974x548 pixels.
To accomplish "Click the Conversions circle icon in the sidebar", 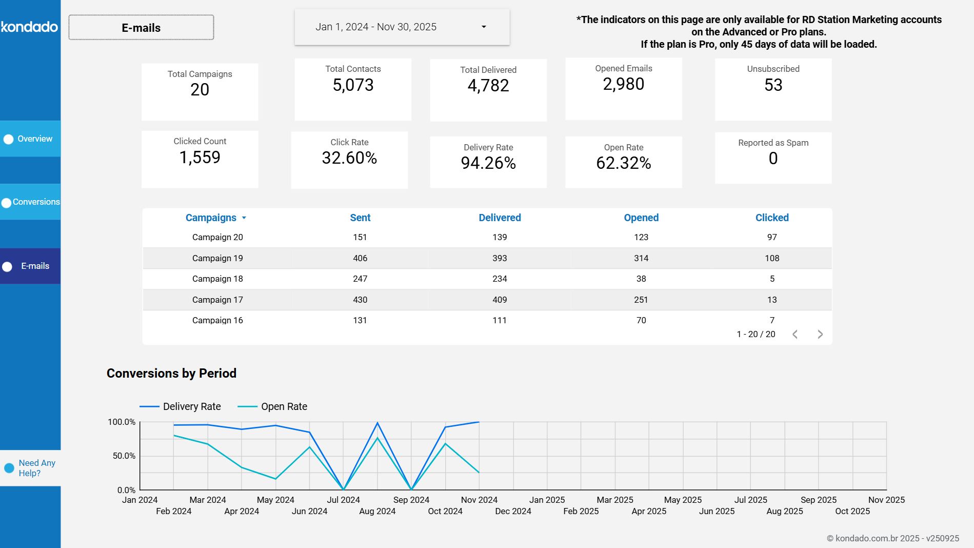I will 6,202.
